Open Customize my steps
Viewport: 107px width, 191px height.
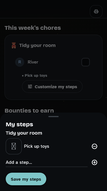(52, 86)
